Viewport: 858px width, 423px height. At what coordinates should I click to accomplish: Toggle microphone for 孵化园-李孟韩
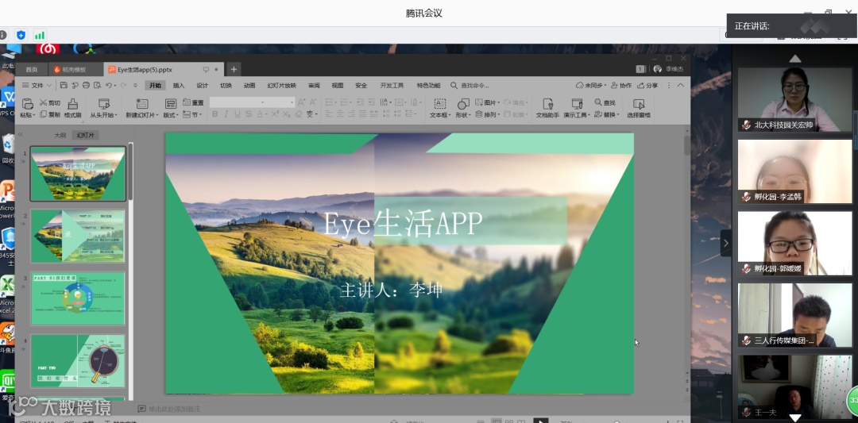(745, 197)
